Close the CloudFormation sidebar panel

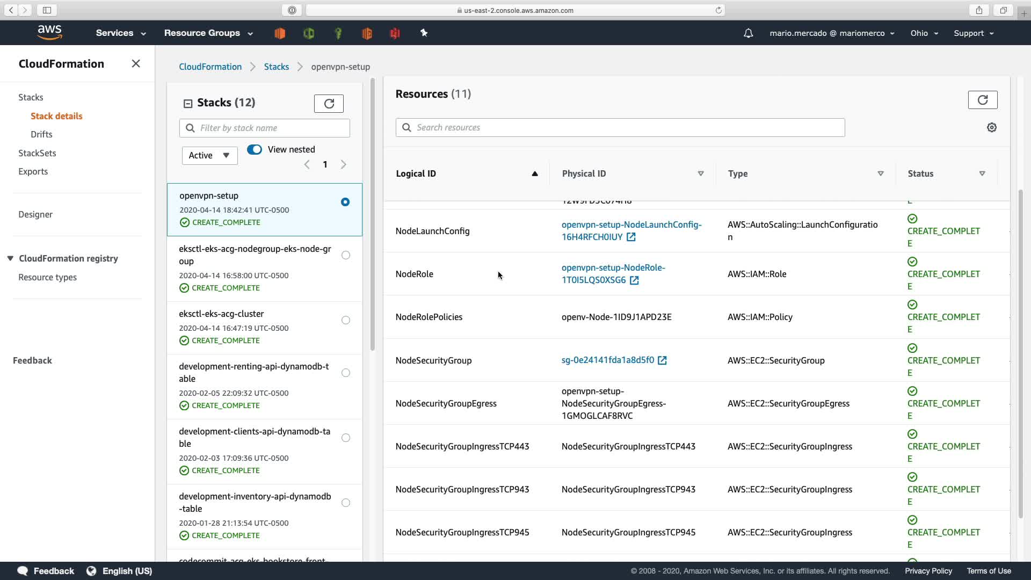click(136, 64)
